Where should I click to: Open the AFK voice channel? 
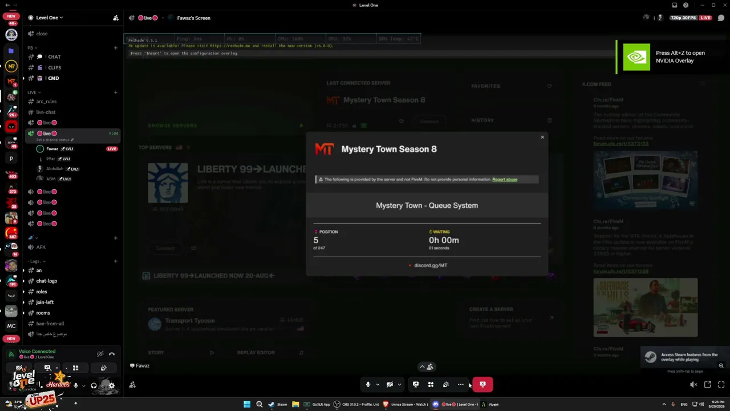point(72,247)
